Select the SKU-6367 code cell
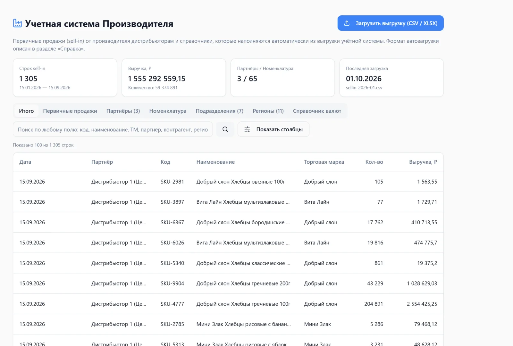Screen dimensions: 513x346 point(172,222)
